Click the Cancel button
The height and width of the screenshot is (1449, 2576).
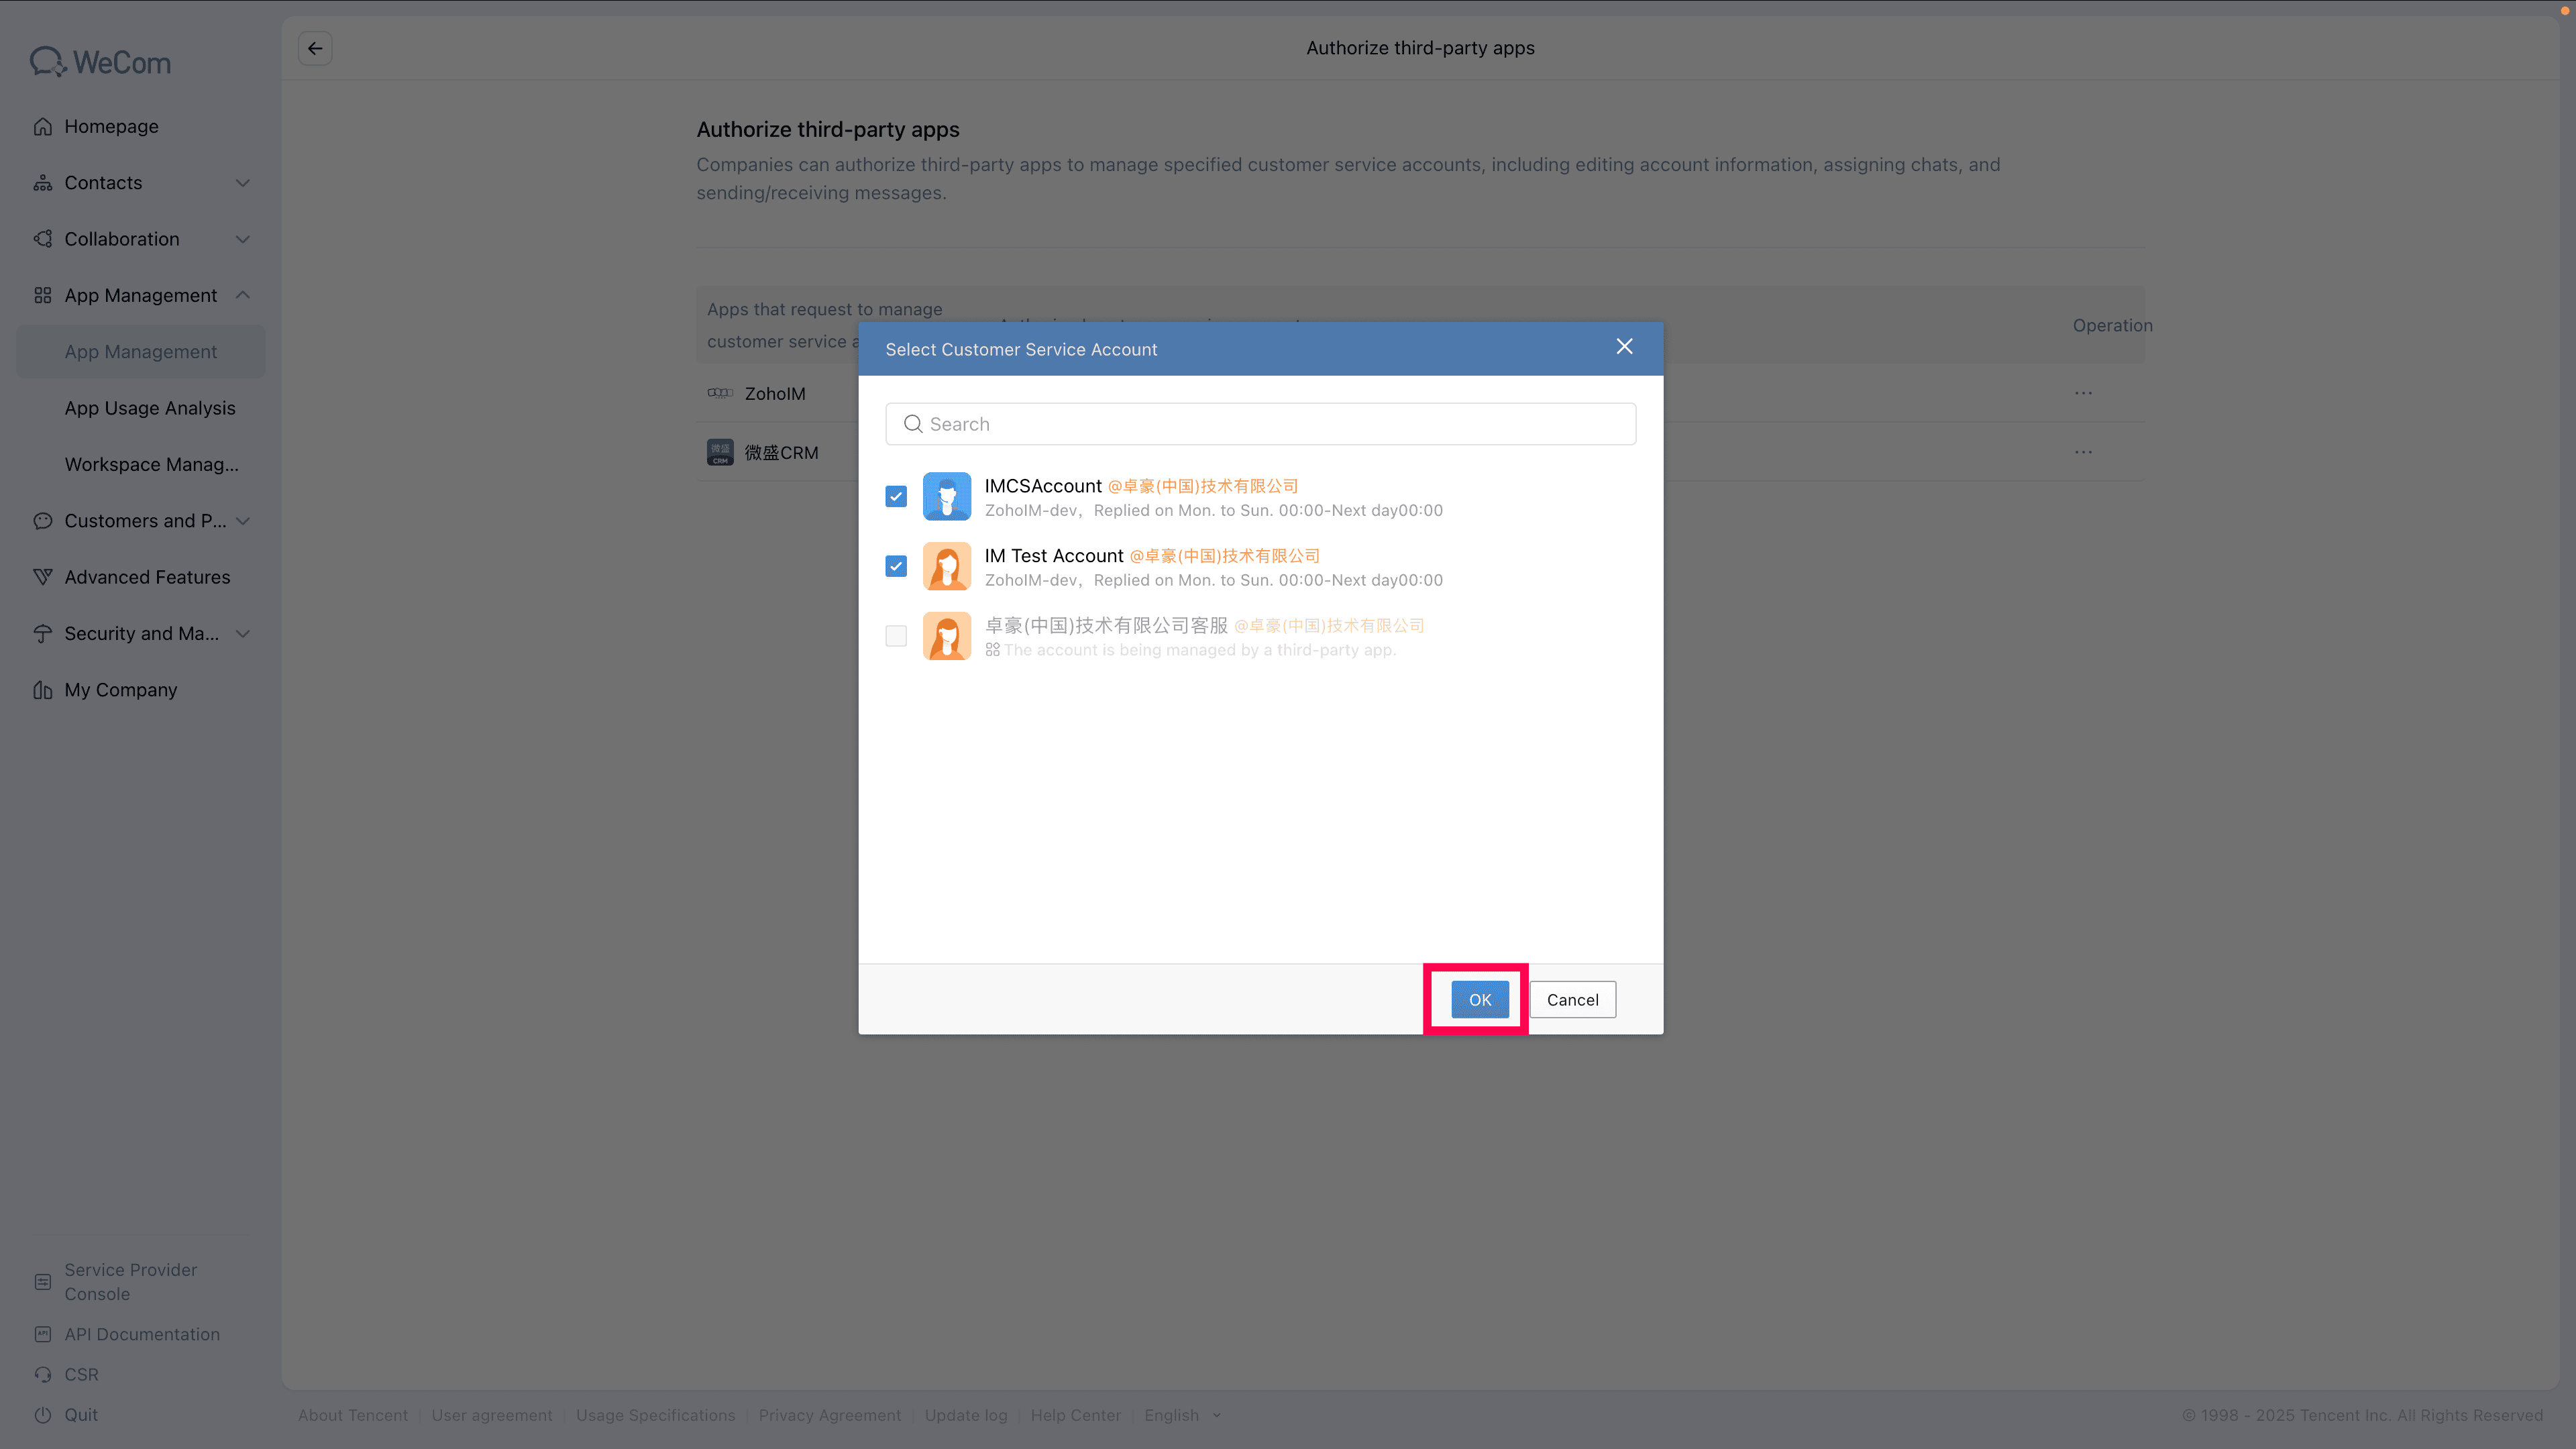point(1572,1000)
